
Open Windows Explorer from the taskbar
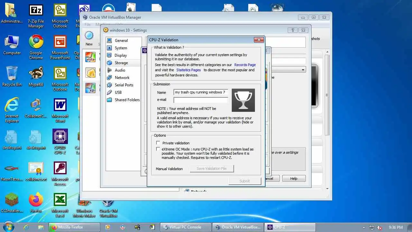click(x=41, y=227)
